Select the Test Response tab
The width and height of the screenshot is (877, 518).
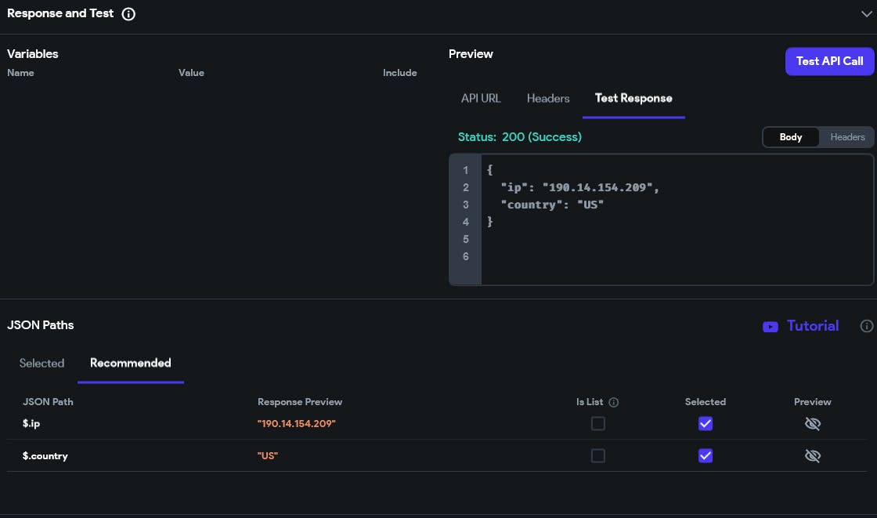633,98
